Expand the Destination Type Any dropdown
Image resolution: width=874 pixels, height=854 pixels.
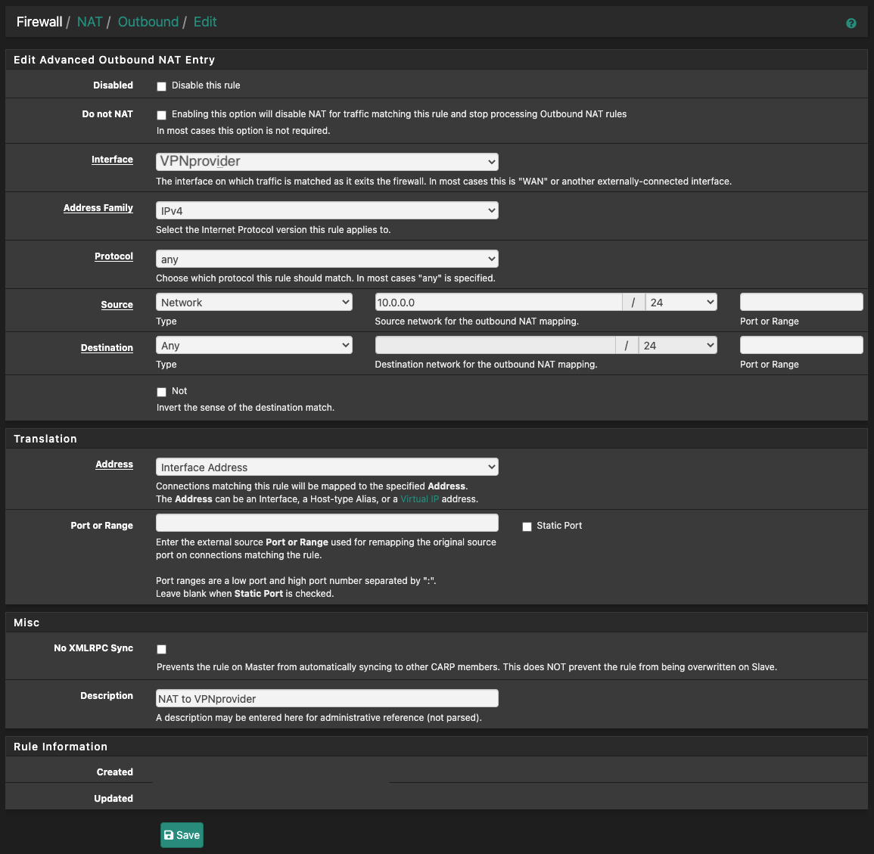254,346
